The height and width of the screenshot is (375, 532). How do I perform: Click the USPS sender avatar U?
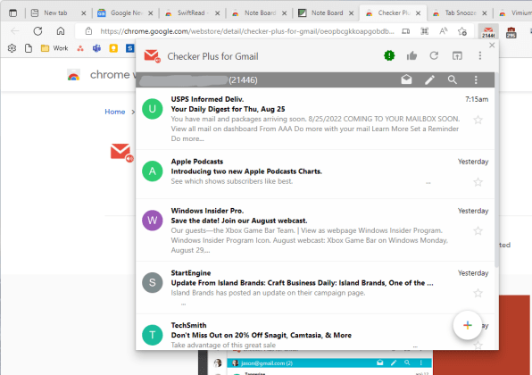[x=153, y=109]
